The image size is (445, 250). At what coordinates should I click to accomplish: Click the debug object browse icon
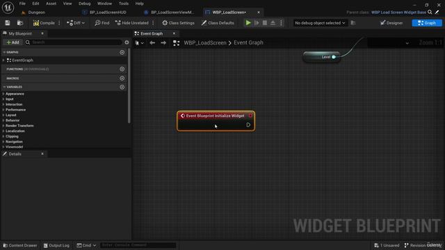coord(353,23)
